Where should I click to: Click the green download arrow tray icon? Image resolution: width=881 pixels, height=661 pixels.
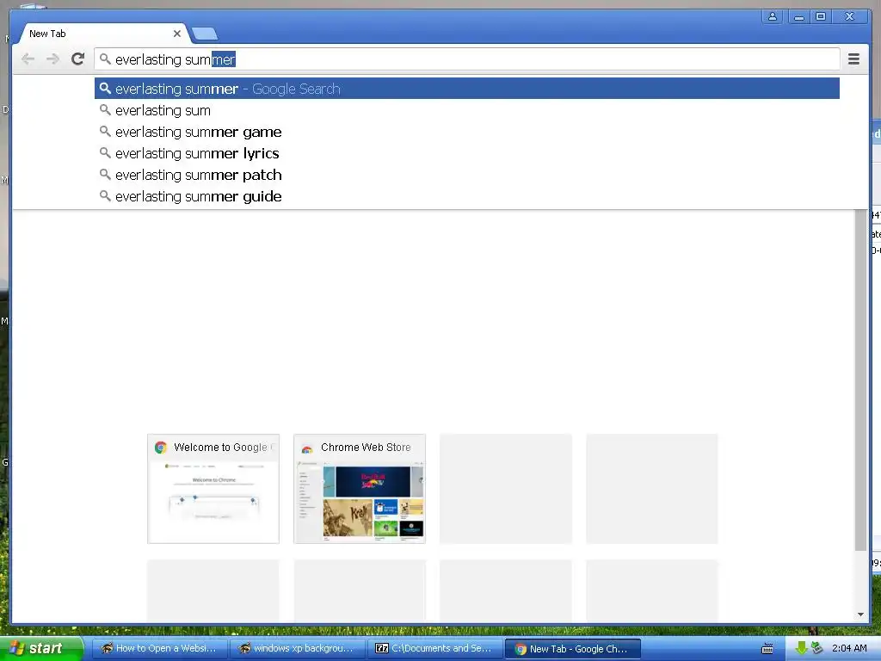(801, 648)
